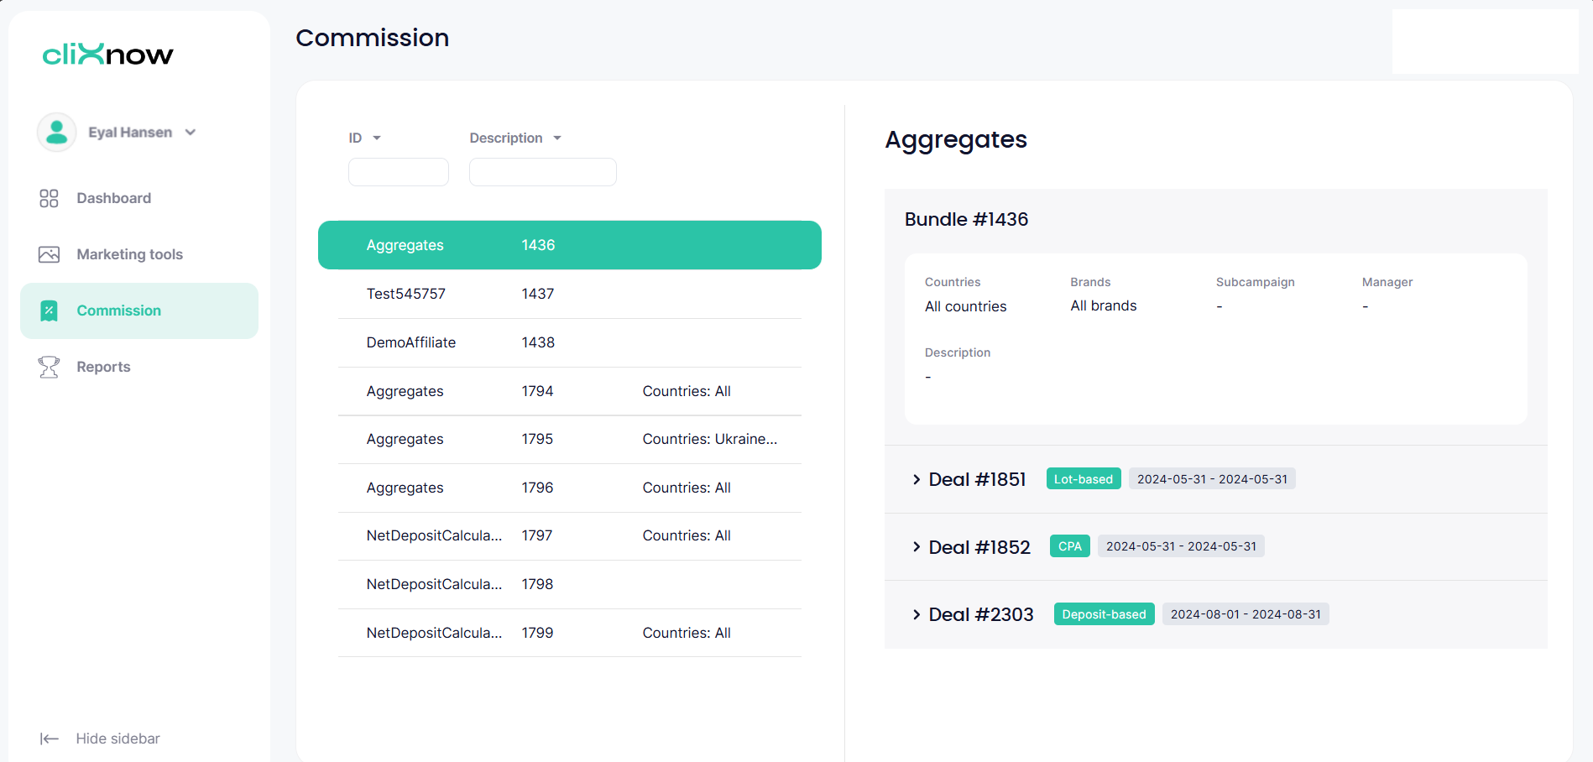
Task: Open Marketing tools from the sidebar
Action: pos(129,254)
